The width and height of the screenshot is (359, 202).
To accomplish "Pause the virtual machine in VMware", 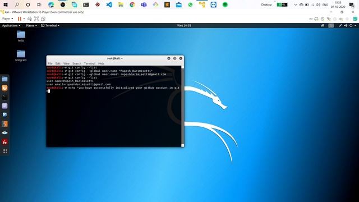I will (20, 19).
